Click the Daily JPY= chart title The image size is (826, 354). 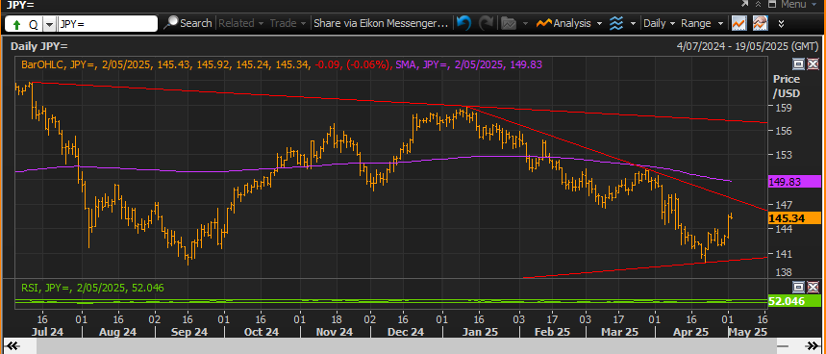(x=39, y=46)
